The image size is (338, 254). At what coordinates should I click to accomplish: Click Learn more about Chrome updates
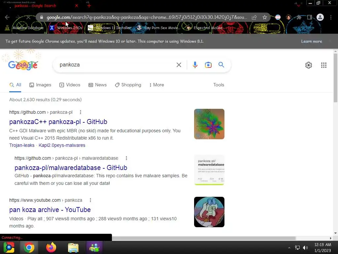[312, 41]
